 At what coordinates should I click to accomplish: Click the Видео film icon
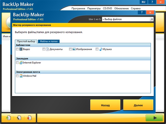(x=21, y=49)
